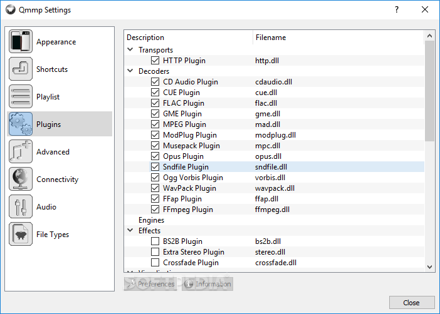Uncheck the MPEG Plugin checkbox
Image resolution: width=440 pixels, height=314 pixels.
[155, 124]
